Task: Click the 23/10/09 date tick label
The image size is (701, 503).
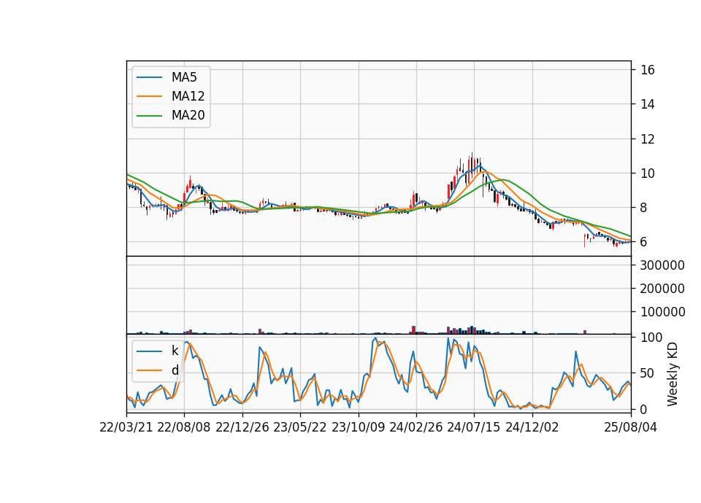Action: [358, 427]
